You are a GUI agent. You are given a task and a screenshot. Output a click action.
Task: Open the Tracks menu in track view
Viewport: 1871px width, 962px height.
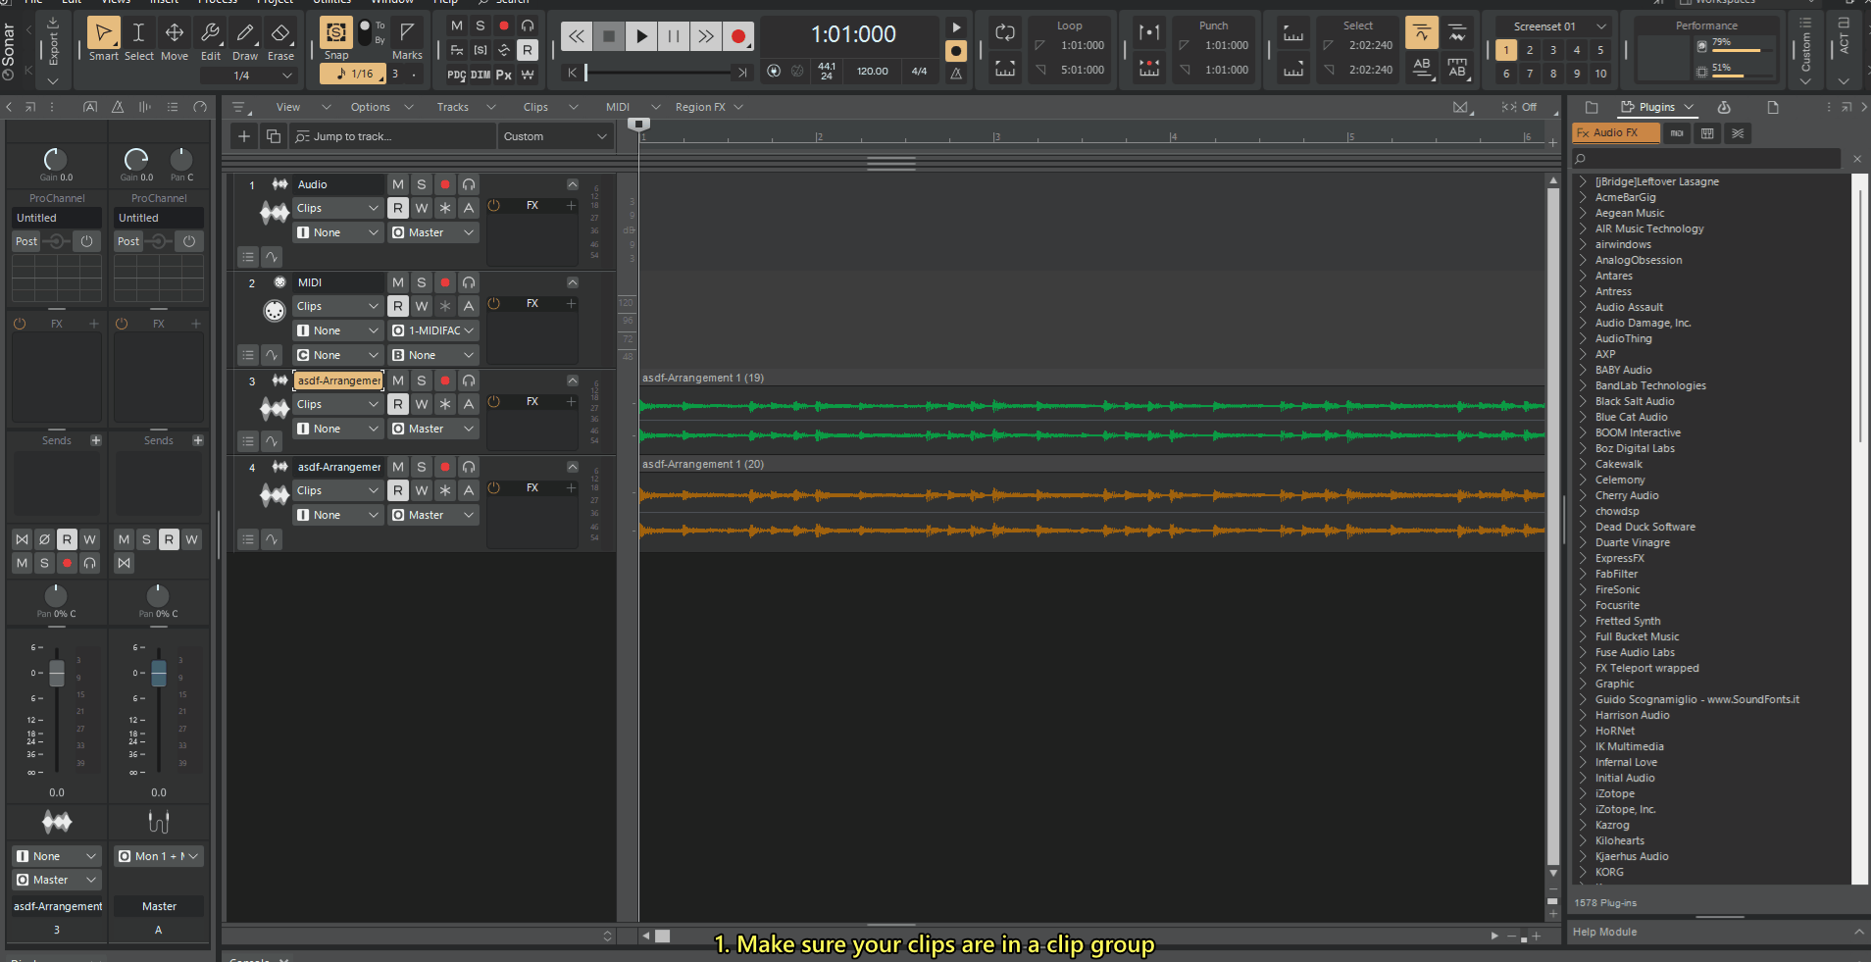click(x=453, y=107)
